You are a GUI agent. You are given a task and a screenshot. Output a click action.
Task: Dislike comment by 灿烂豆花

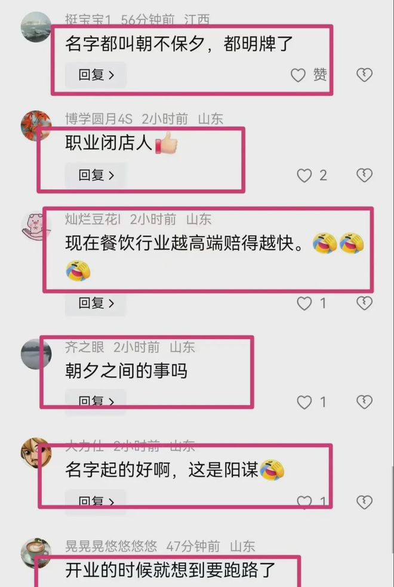point(364,303)
